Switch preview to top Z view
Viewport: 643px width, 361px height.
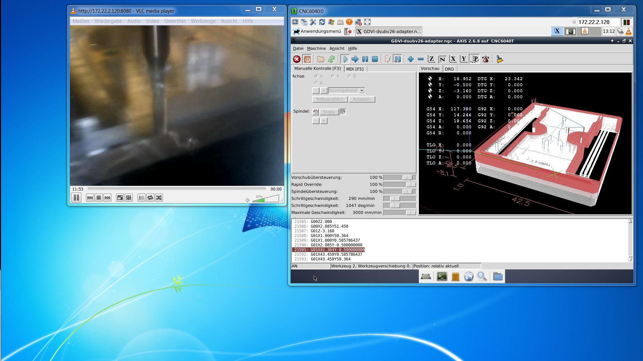click(431, 59)
